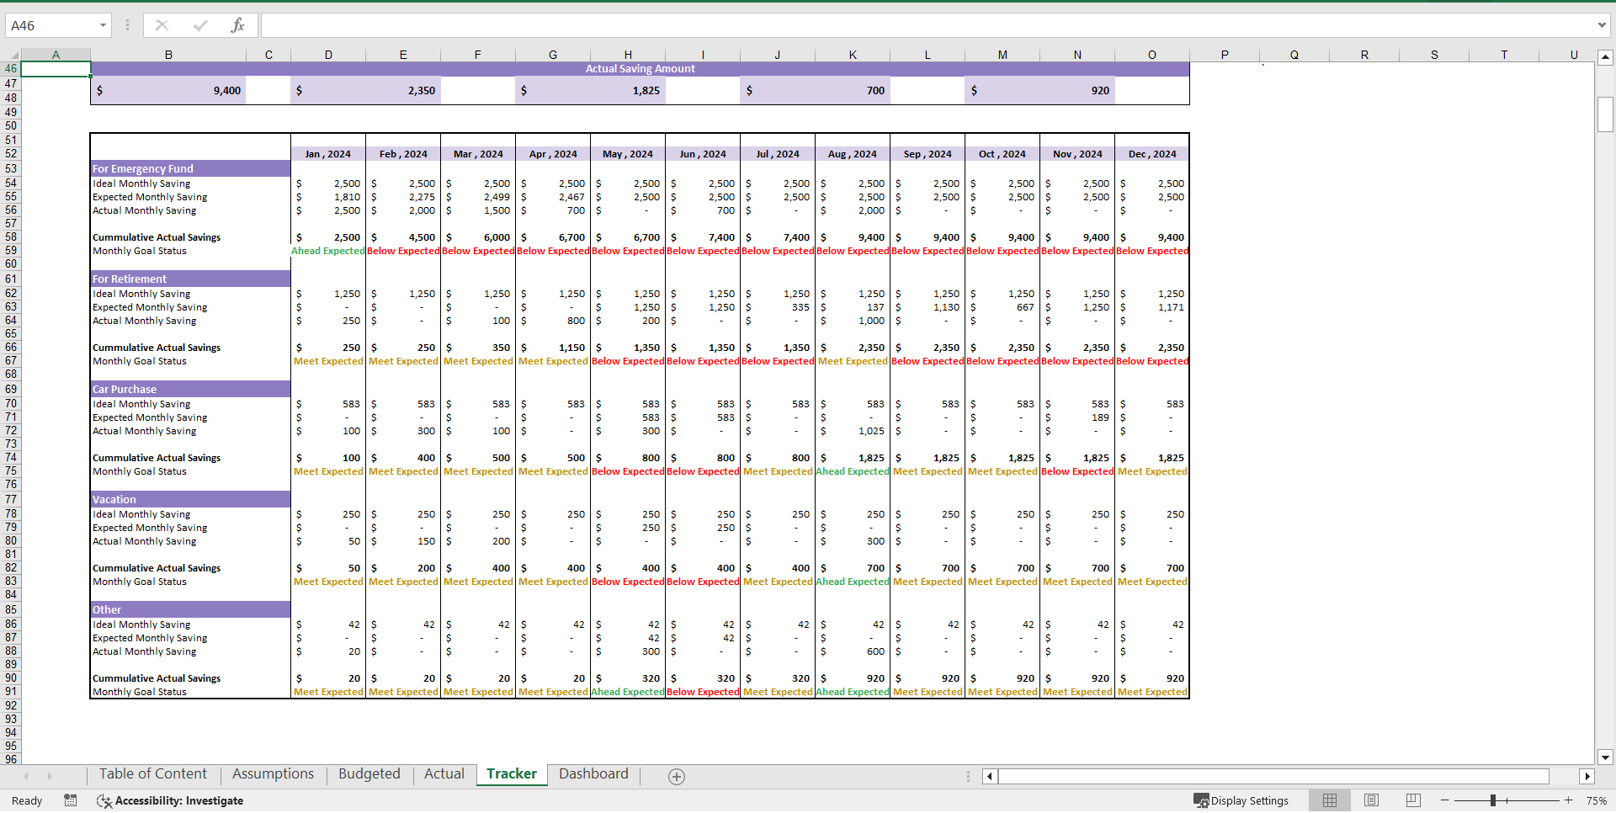
Task: Click the Name Box showing A46
Action: [52, 25]
